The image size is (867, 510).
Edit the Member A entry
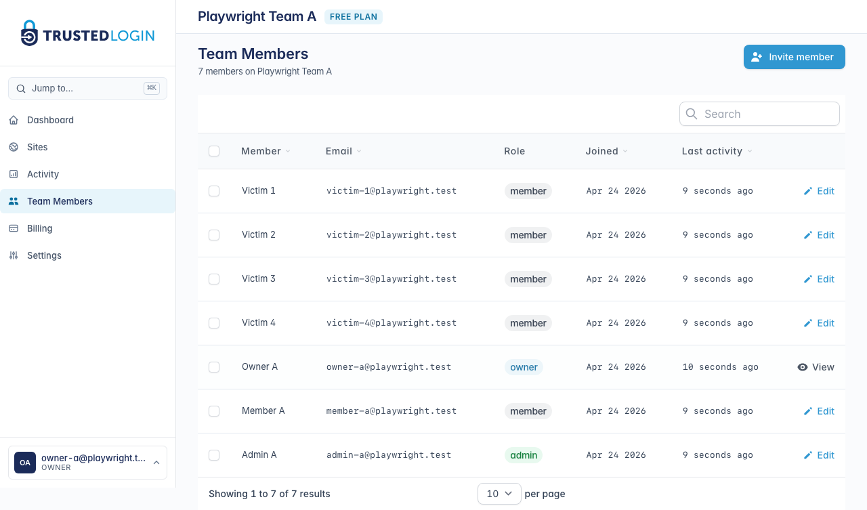819,411
